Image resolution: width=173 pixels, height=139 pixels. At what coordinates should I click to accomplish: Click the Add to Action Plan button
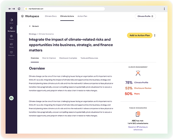[x=140, y=36]
